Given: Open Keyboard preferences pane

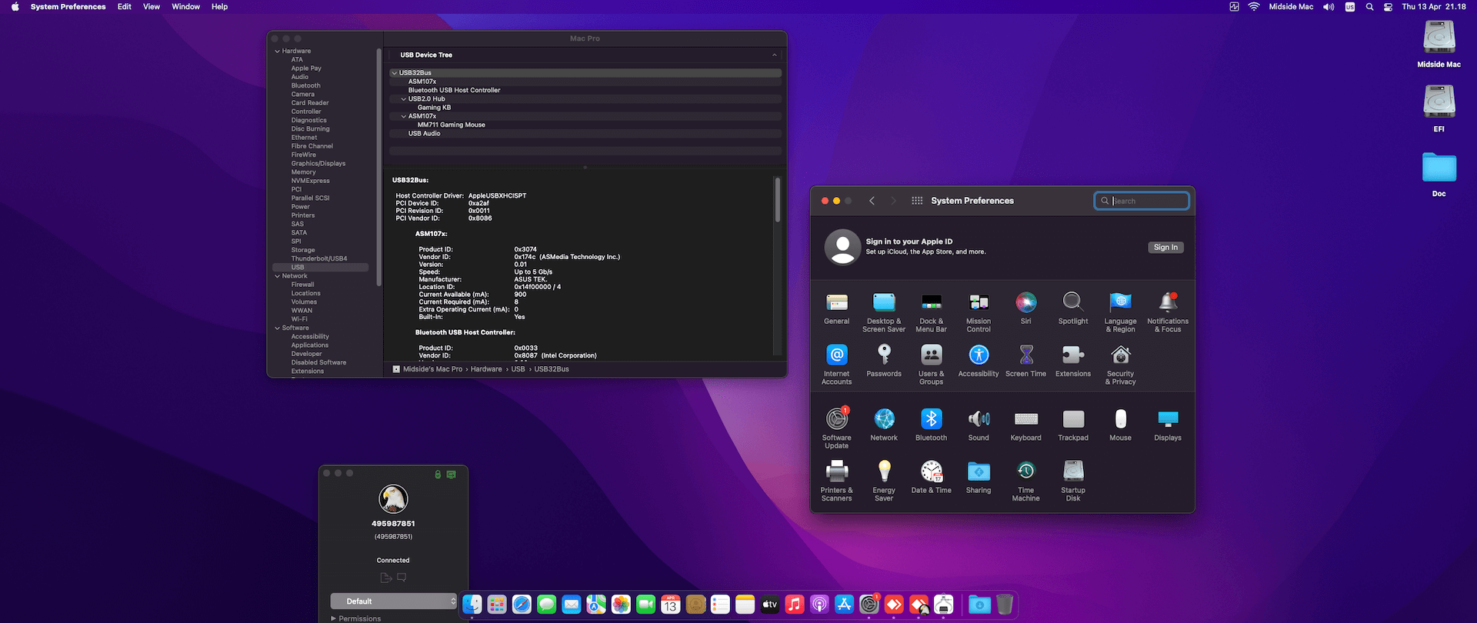Looking at the screenshot, I should (1026, 424).
